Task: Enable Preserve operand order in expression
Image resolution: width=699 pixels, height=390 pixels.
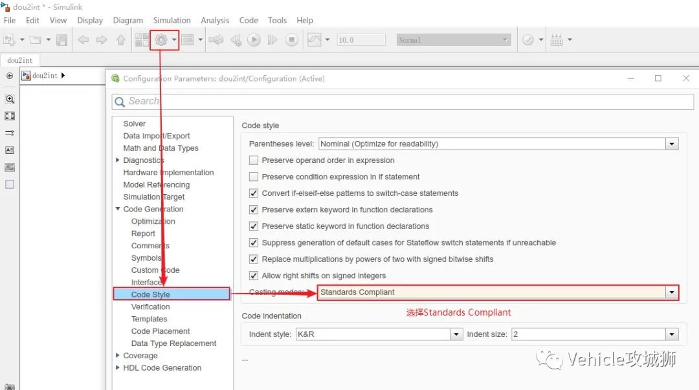Action: [254, 160]
